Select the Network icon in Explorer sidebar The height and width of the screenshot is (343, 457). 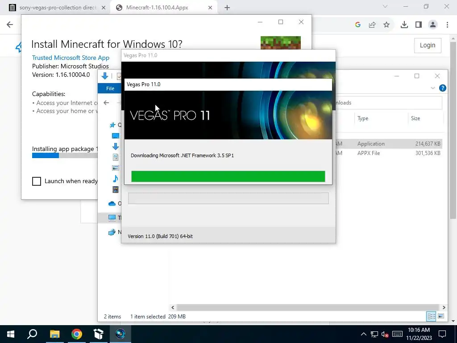click(x=112, y=232)
